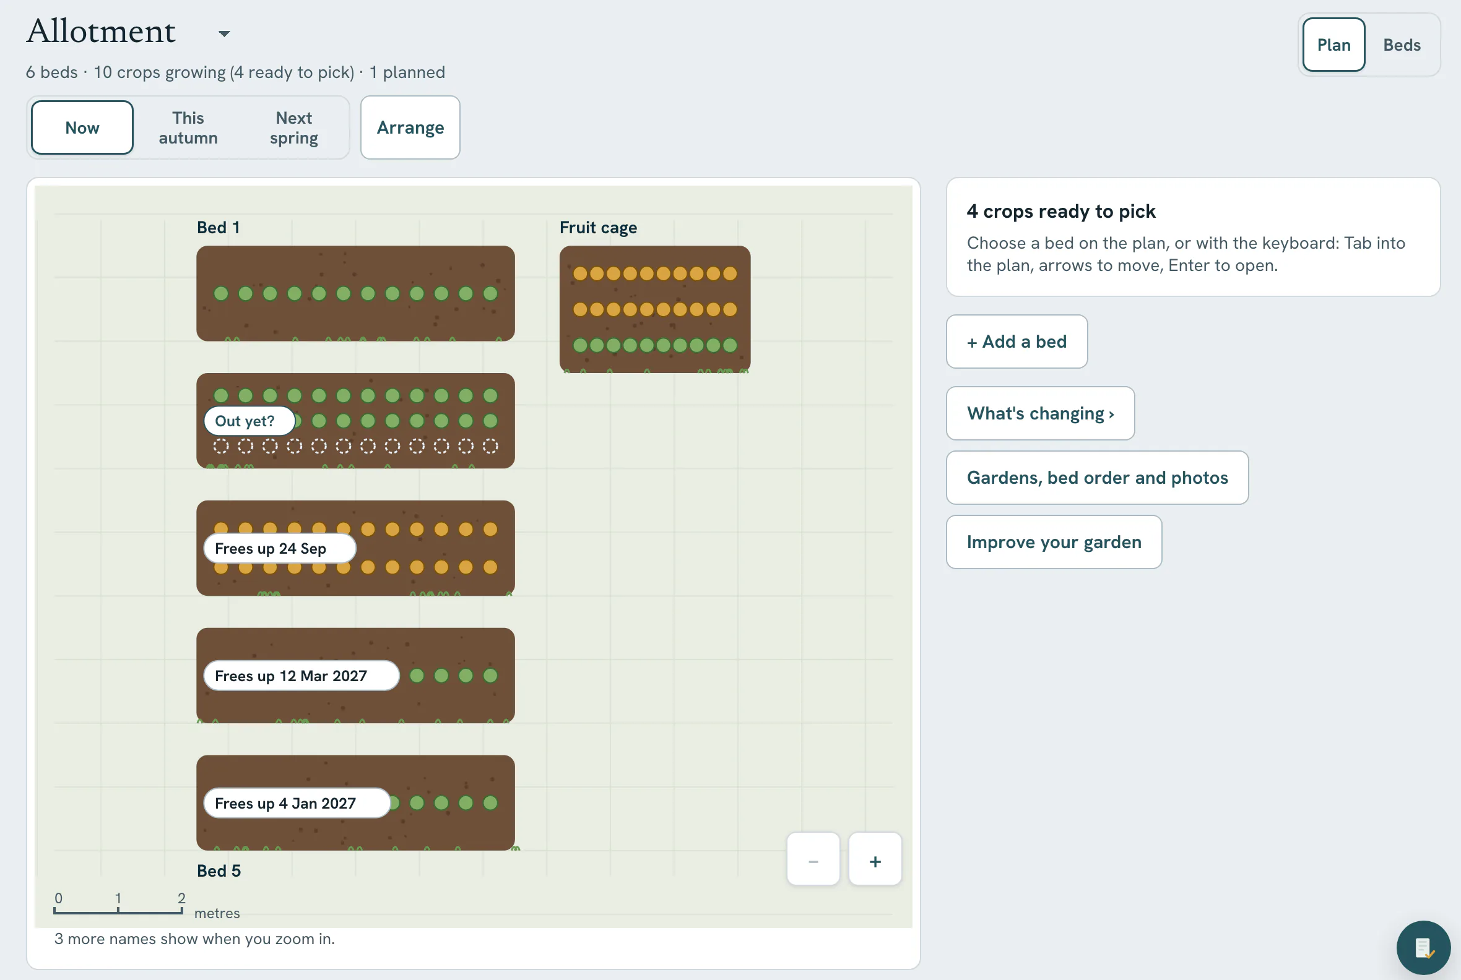Open the Allotment garden dropdown arrow
This screenshot has width=1461, height=980.
coord(224,34)
